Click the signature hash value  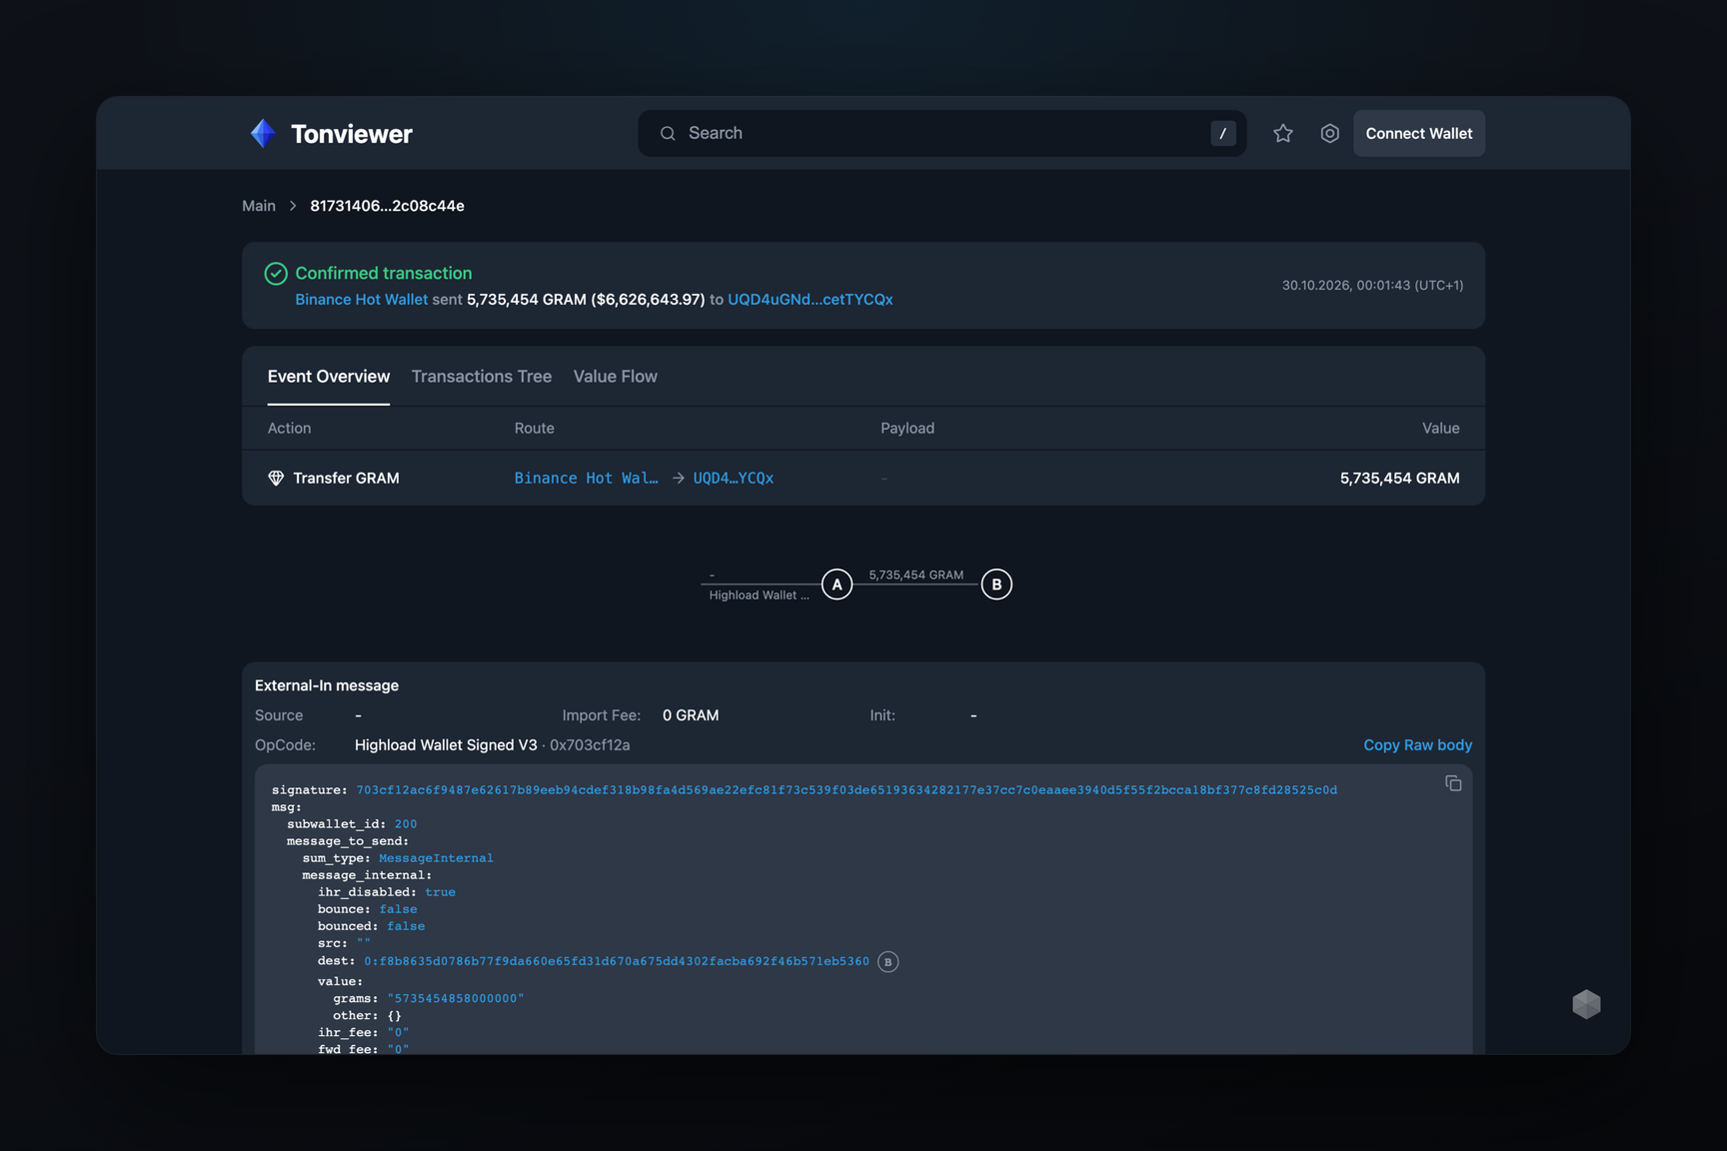847,790
